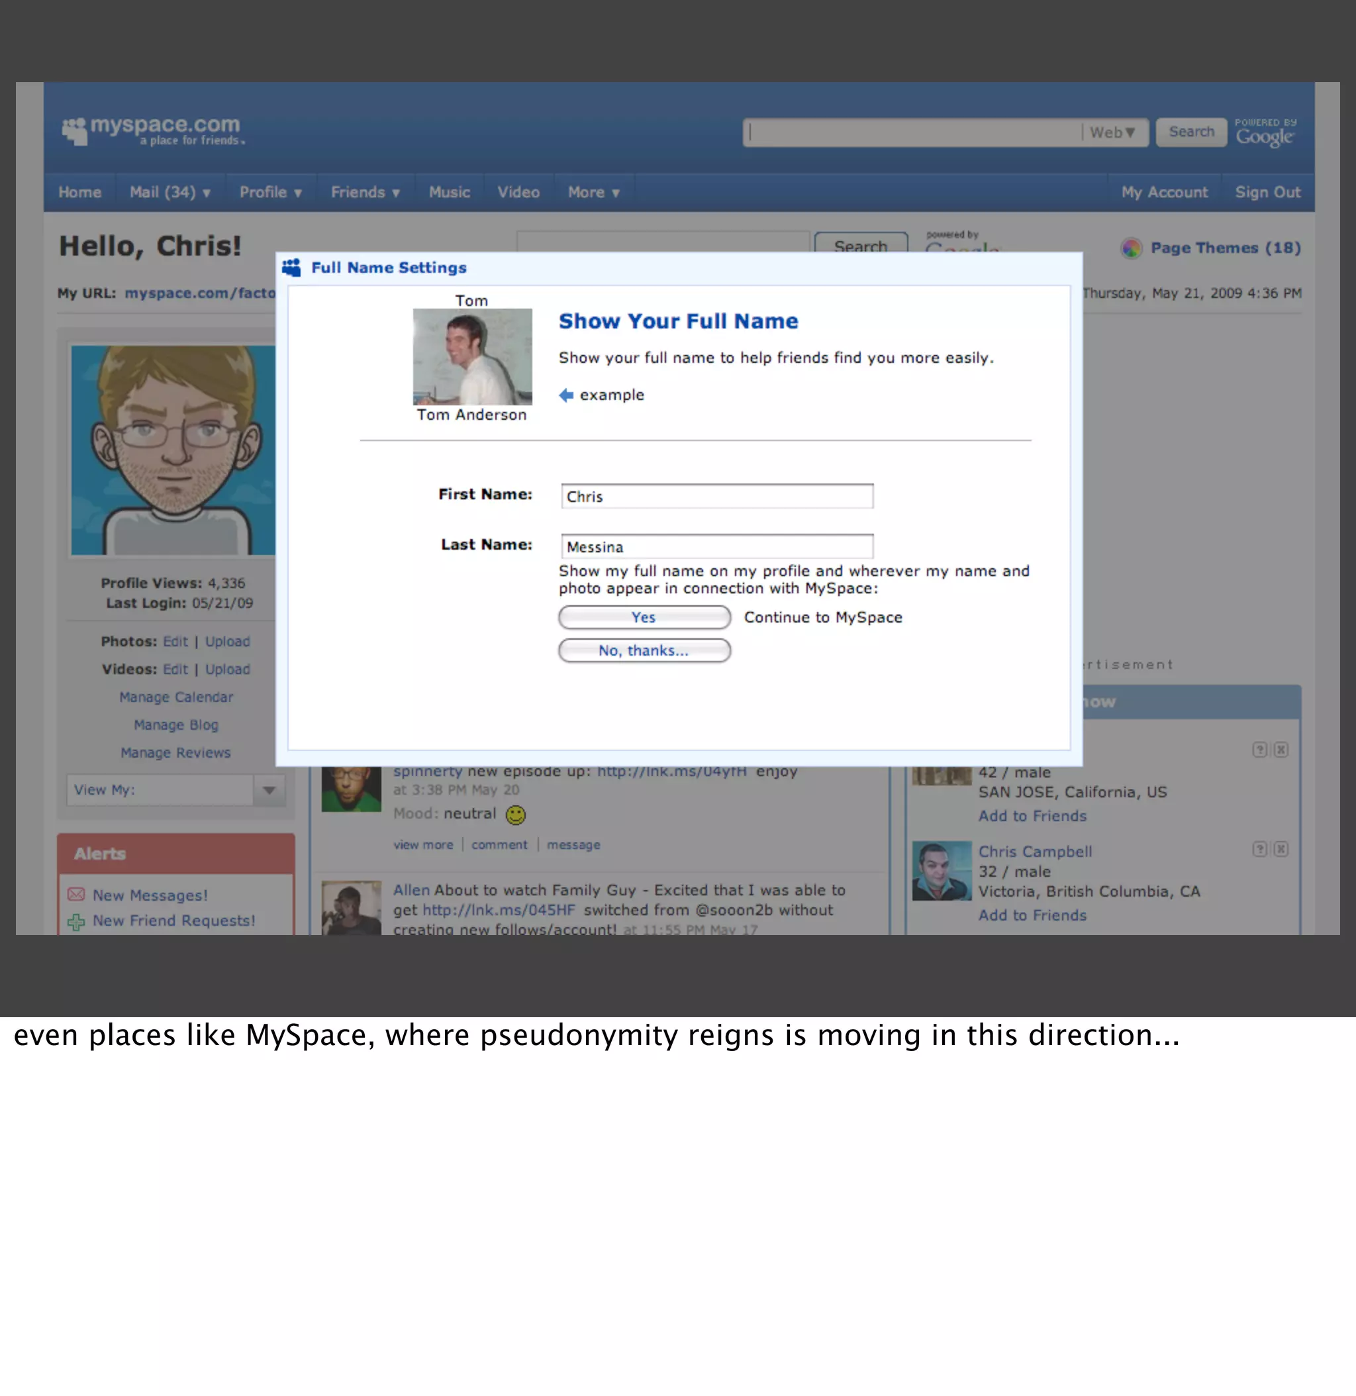Click view more under spinnerty post

tap(423, 845)
